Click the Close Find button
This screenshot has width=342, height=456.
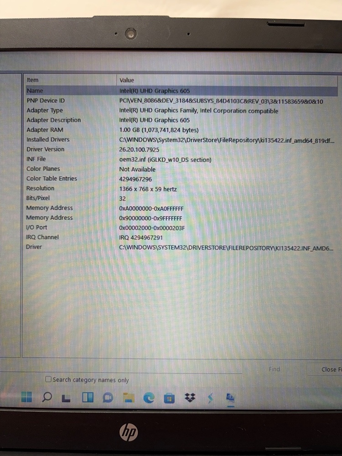tap(328, 369)
